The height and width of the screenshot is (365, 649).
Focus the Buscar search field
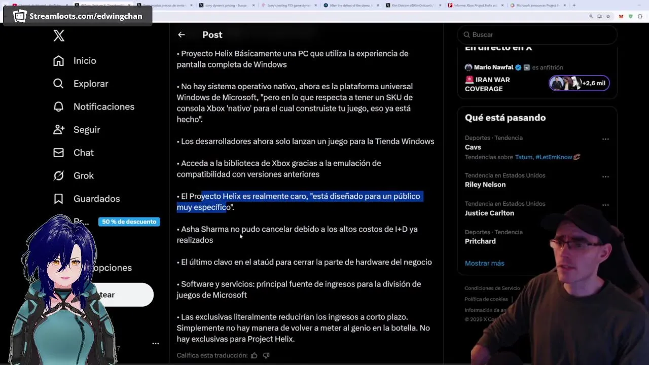click(537, 34)
